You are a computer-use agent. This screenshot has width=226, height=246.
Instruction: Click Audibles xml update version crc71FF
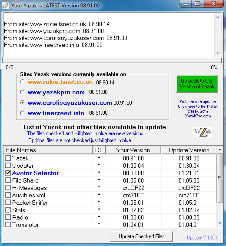(189, 195)
